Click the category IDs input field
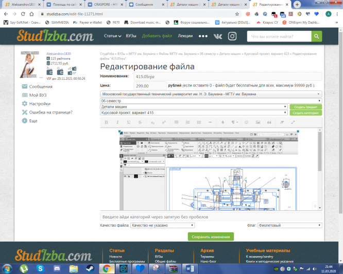The image size is (343, 274). 211,217
